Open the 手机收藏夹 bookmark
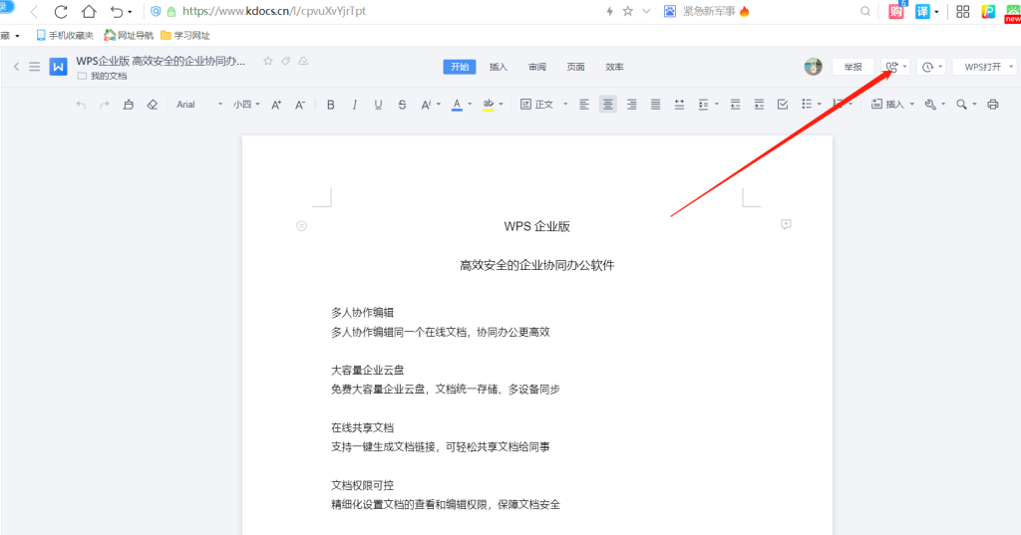This screenshot has width=1021, height=535. pyautogui.click(x=65, y=35)
